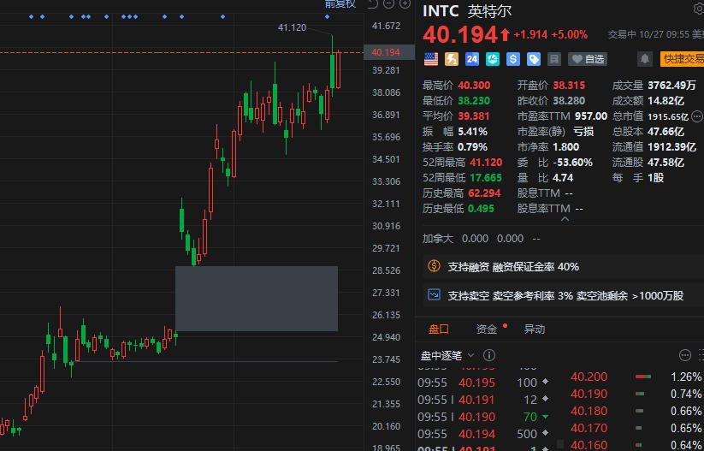704x451 pixels.
Task: Open settings gear at top right
Action: pyautogui.click(x=699, y=8)
